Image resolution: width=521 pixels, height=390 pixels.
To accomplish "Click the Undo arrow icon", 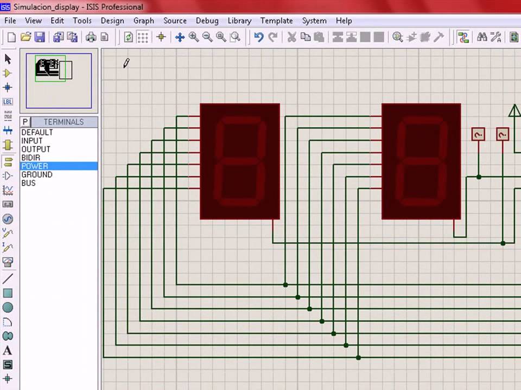I will click(258, 37).
